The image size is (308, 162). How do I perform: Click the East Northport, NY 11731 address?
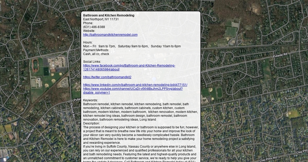(101, 19)
